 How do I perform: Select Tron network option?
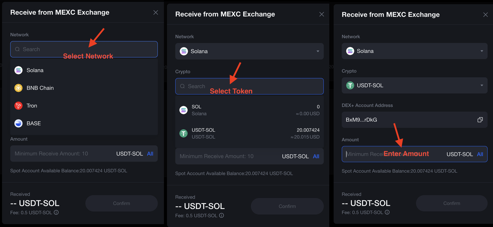point(84,105)
